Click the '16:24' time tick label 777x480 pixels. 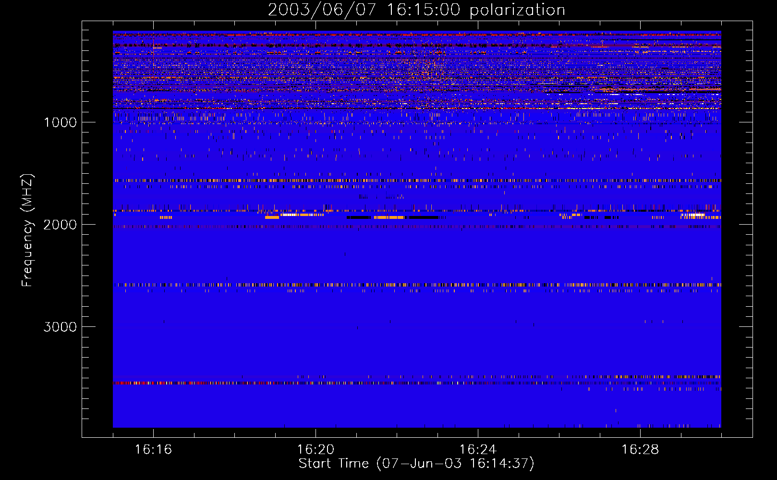click(478, 449)
